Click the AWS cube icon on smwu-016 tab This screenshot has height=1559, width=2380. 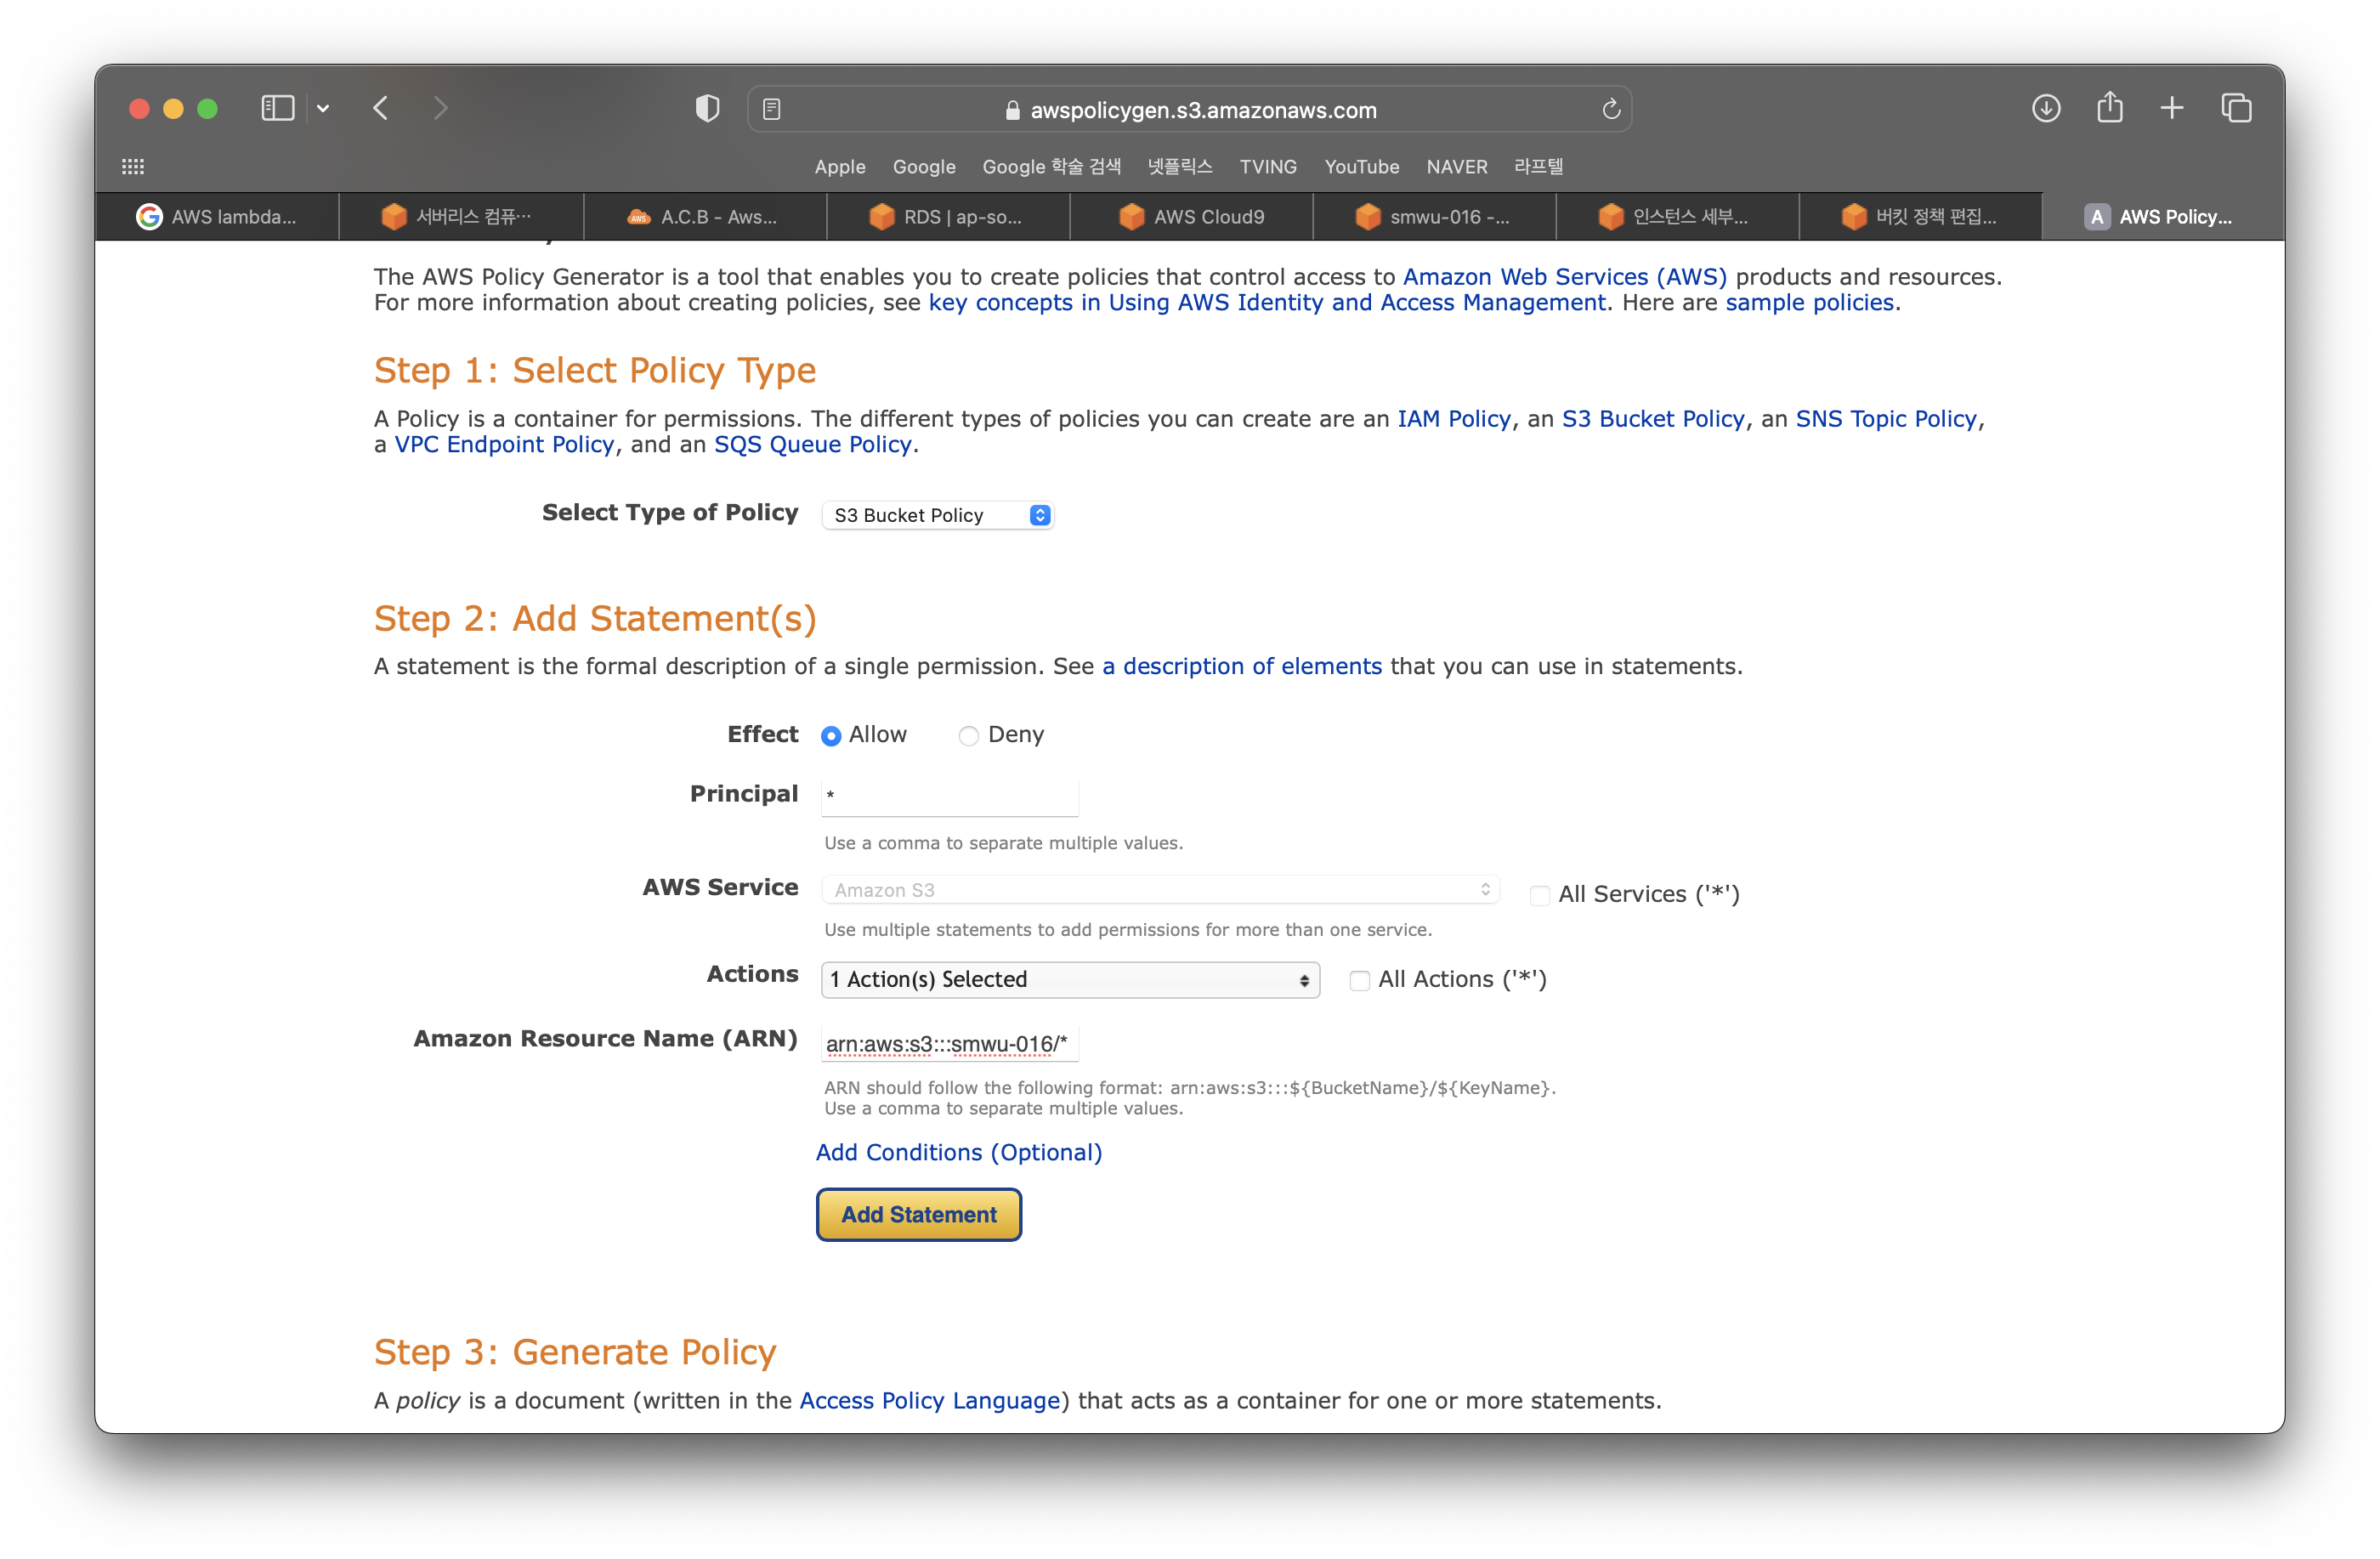pos(1367,217)
